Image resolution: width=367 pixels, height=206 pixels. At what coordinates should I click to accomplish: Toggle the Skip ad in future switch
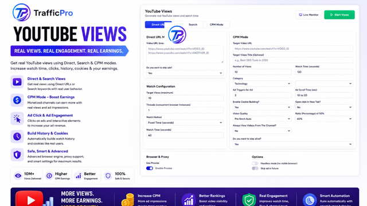coord(255,168)
